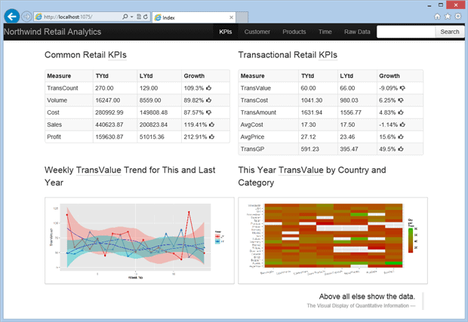
Task: Click the browser forward arrow button
Action: click(26, 17)
